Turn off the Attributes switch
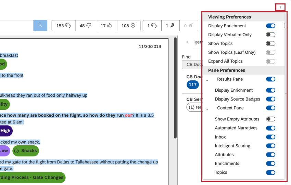 [270, 155]
